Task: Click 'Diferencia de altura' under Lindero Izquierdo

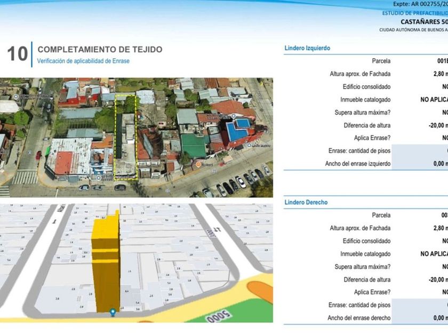Action: pos(367,125)
